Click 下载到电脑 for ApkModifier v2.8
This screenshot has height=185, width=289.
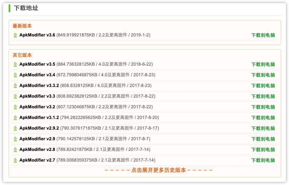pos(263,150)
